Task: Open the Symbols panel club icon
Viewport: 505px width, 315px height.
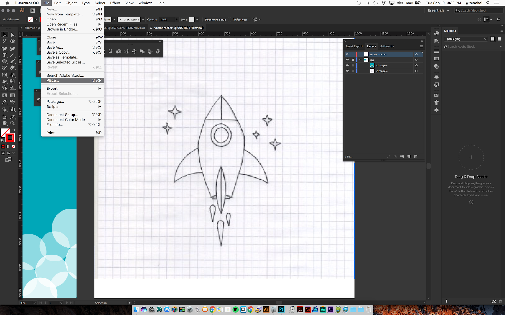Action: pos(437,110)
